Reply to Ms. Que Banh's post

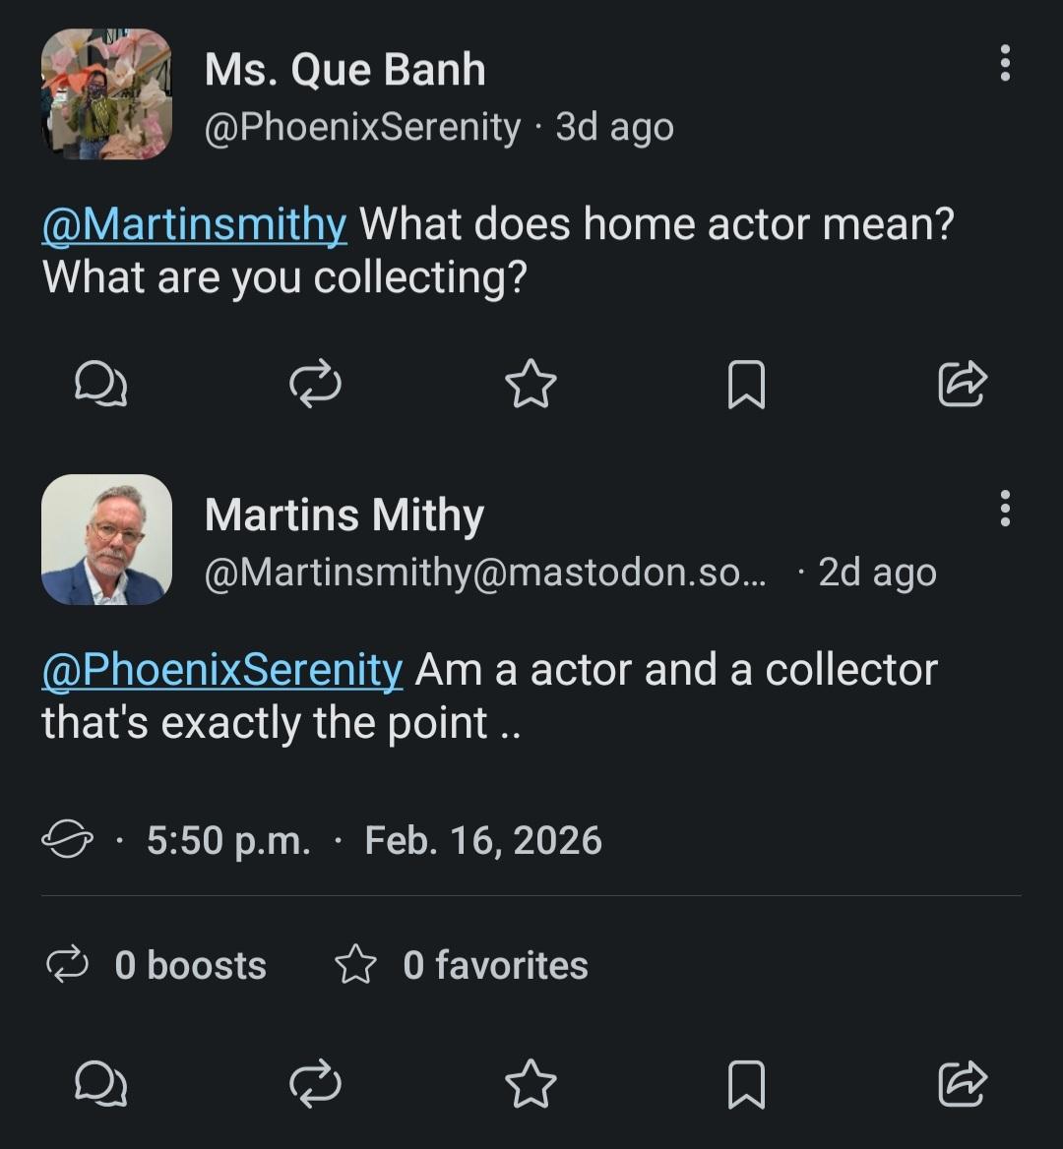pyautogui.click(x=100, y=385)
